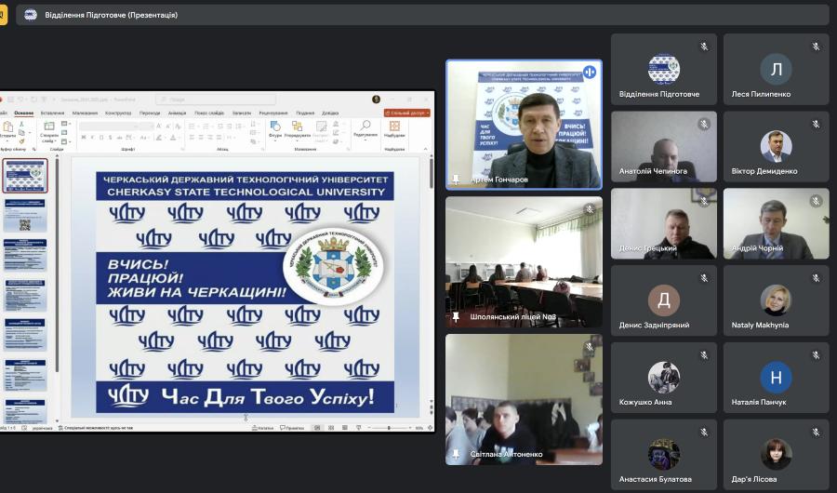Open the slide Layout dropdown in Slides group
Viewport: 837px width, 493px height.
[x=65, y=124]
